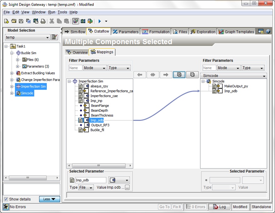Expand the Parameters (3) node
Screen dimensions: 275x213
[17, 66]
